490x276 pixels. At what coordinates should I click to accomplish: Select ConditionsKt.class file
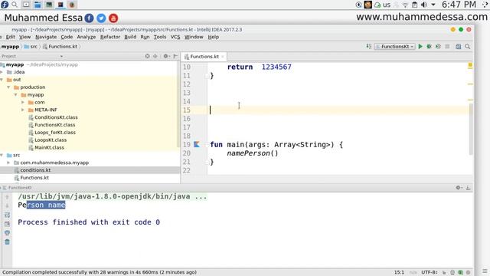click(x=56, y=117)
